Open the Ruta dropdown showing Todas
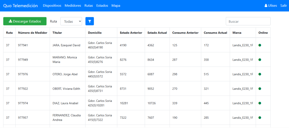 click(x=71, y=21)
